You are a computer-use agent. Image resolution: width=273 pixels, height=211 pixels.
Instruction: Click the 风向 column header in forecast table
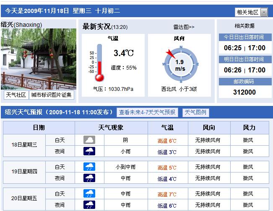tap(209, 128)
